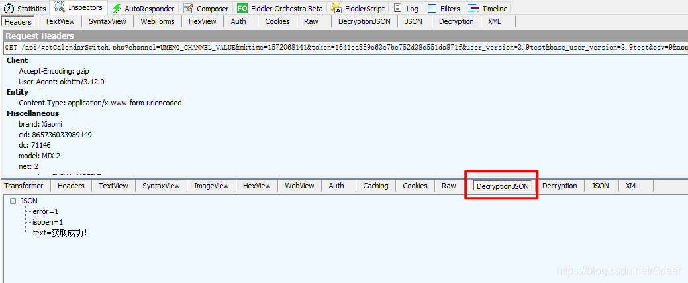Viewport: 688px width, 283px height.
Task: Select request Decryption tab
Action: [x=456, y=21]
